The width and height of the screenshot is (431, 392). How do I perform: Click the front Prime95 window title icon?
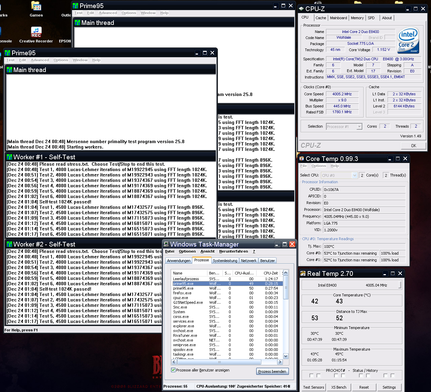7,53
